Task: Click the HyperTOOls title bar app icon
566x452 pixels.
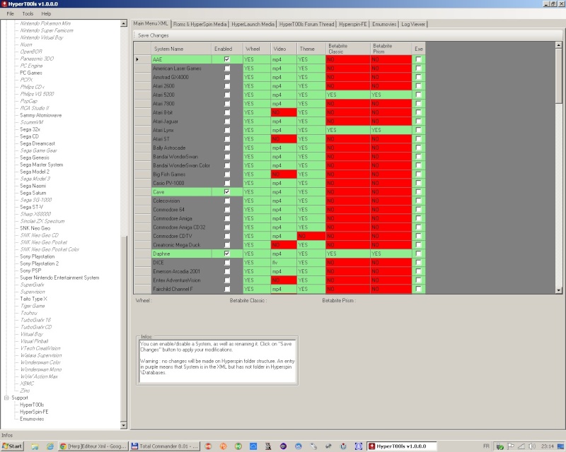Action: coord(4,4)
